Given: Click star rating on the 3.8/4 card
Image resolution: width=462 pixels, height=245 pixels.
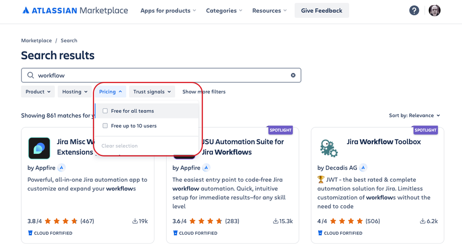Looking at the screenshot, I should tap(61, 221).
